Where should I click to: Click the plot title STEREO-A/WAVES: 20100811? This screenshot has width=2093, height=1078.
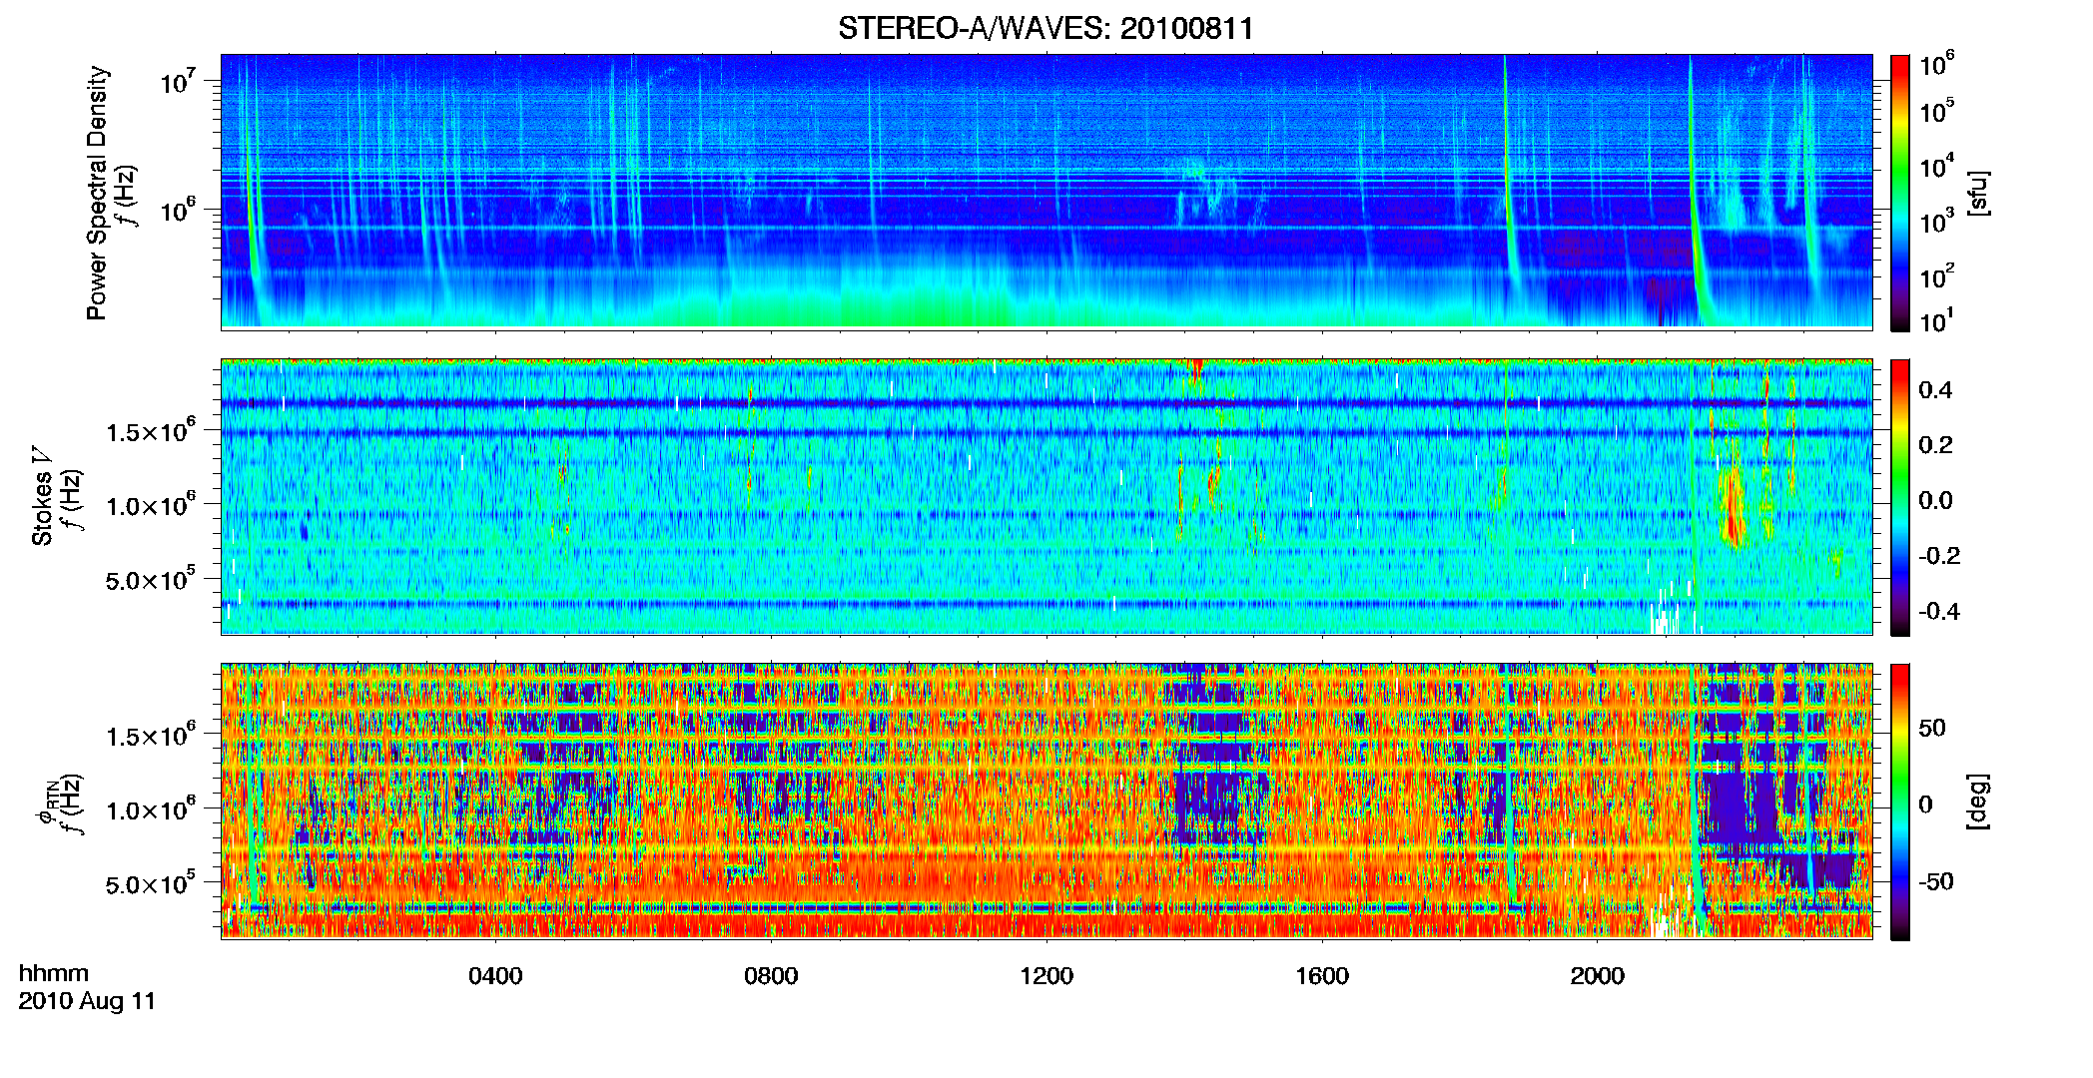[1046, 28]
